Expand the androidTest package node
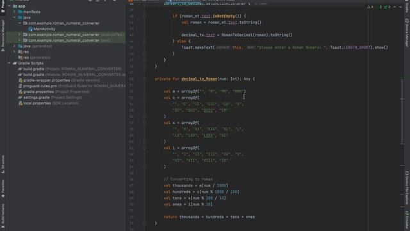This screenshot has width=410, height=231. click(x=19, y=35)
